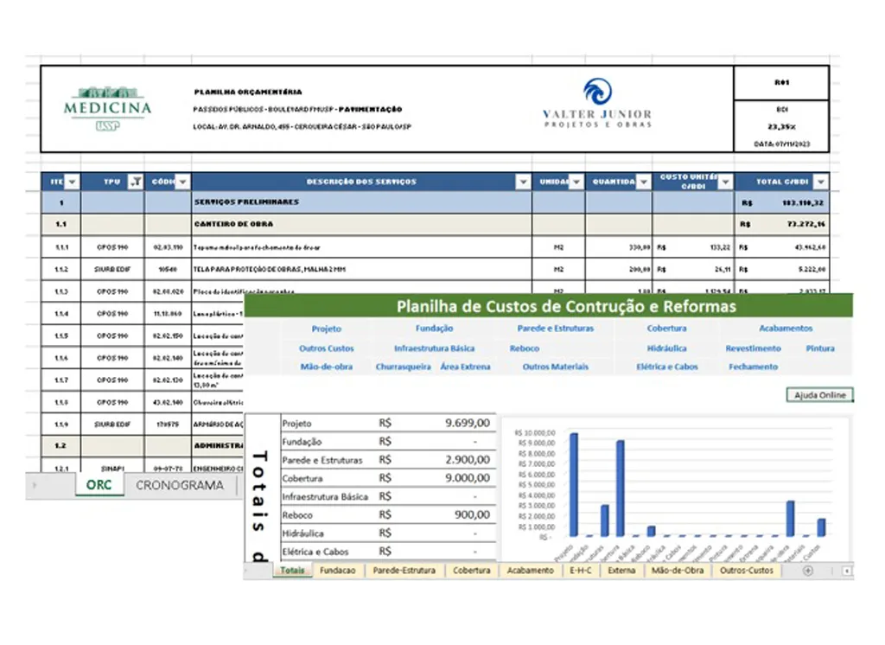Click the Medicina USP logo
The height and width of the screenshot is (645, 885).
click(107, 108)
